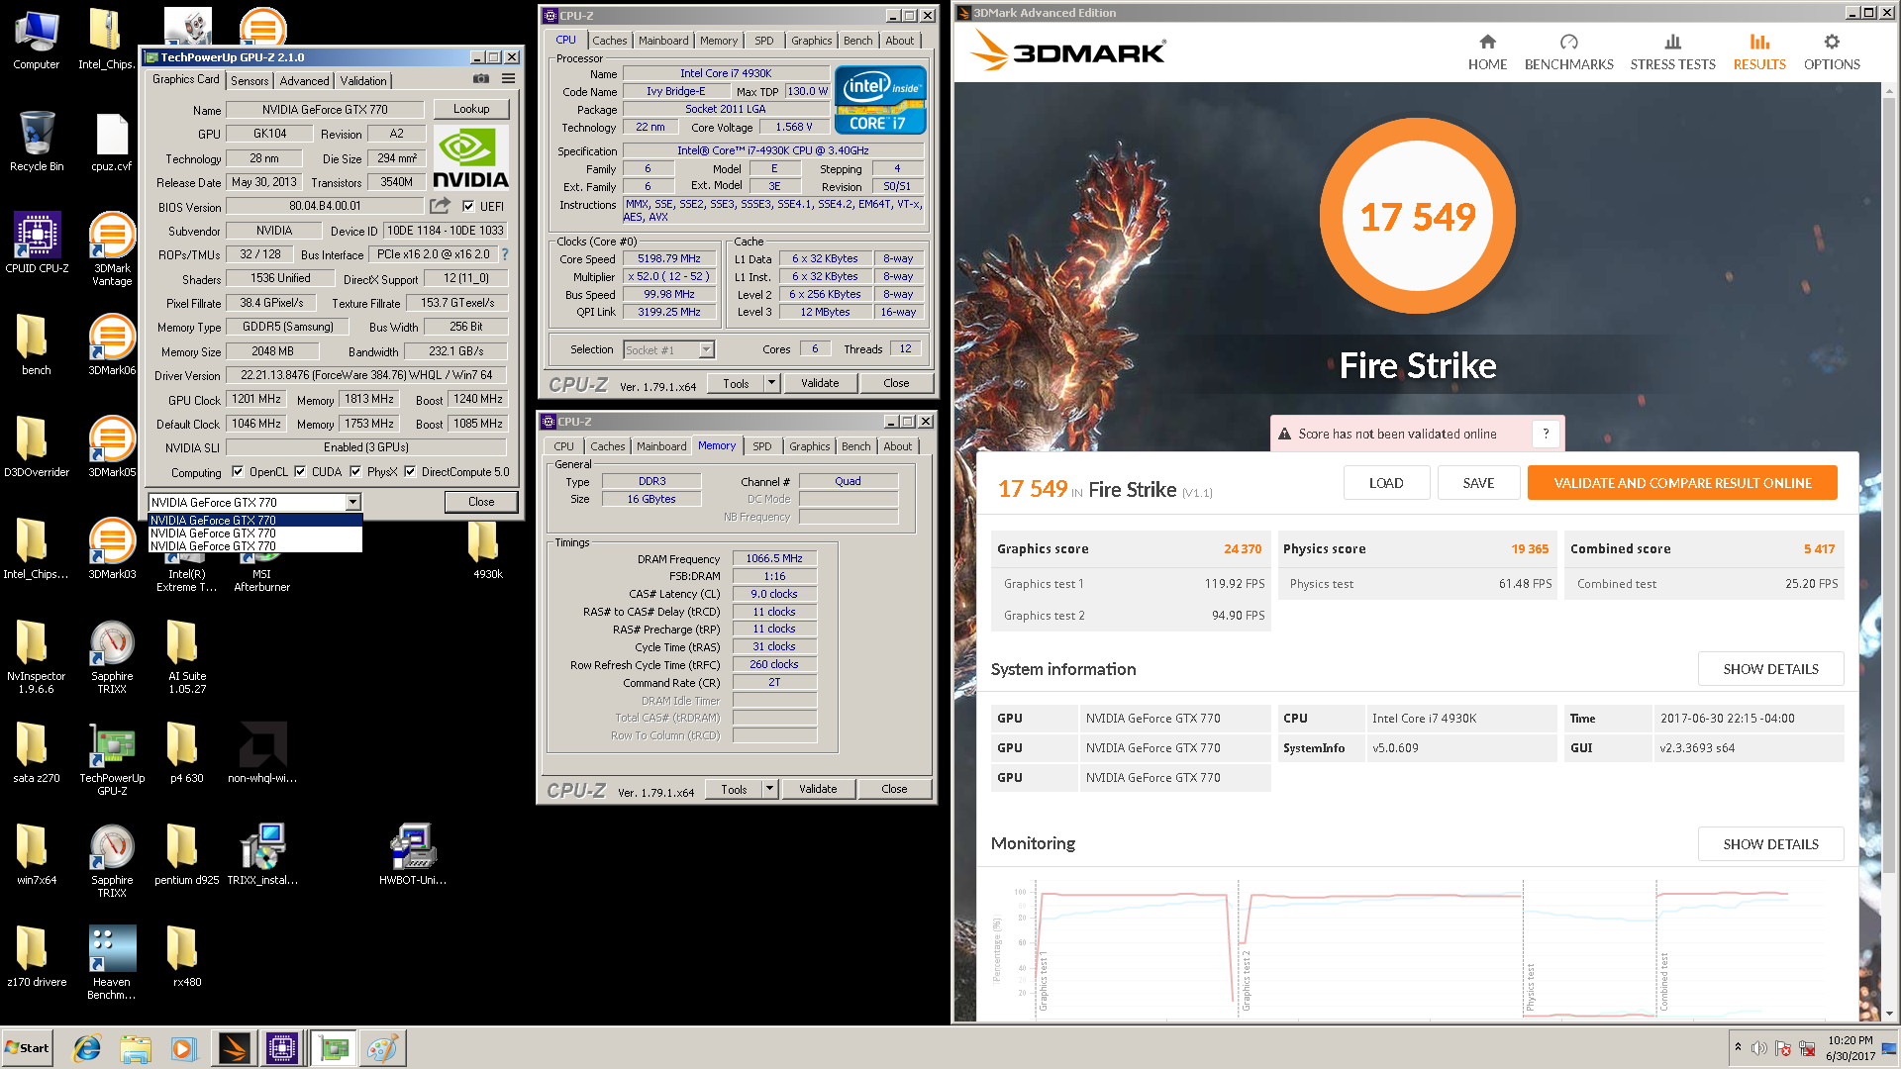Click VALIDATE AND COMPARE RESULT ONLINE
Image resolution: width=1901 pixels, height=1069 pixels.
(1682, 483)
